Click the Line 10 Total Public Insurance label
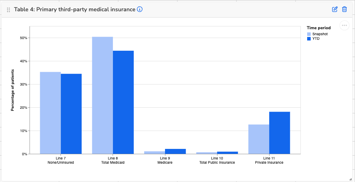This screenshot has height=182, width=355. tap(217, 161)
